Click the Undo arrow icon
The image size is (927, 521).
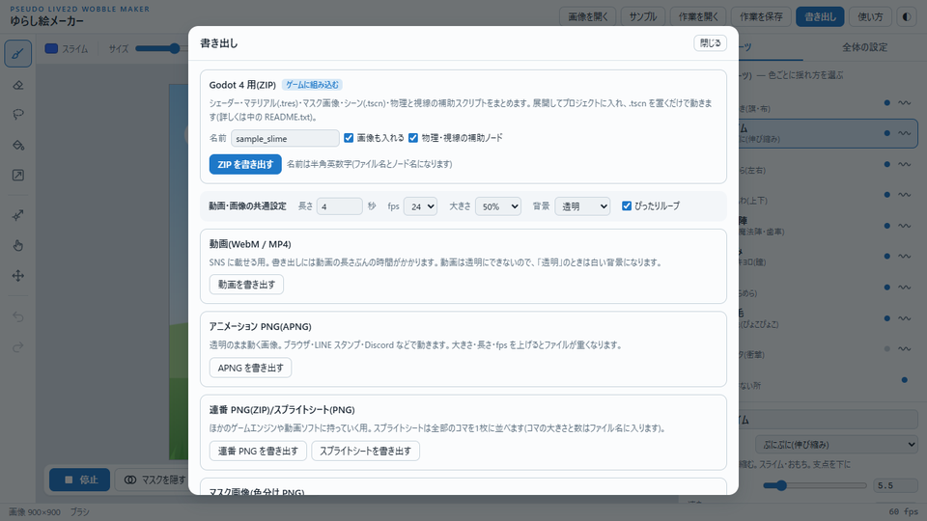click(x=17, y=316)
